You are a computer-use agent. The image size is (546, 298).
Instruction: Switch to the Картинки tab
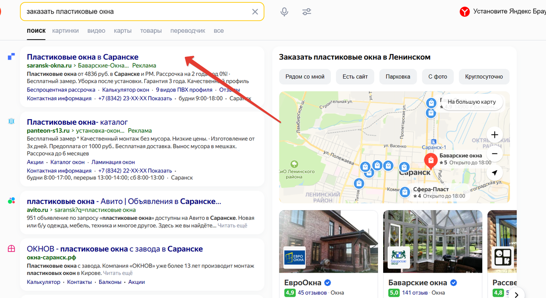click(65, 30)
